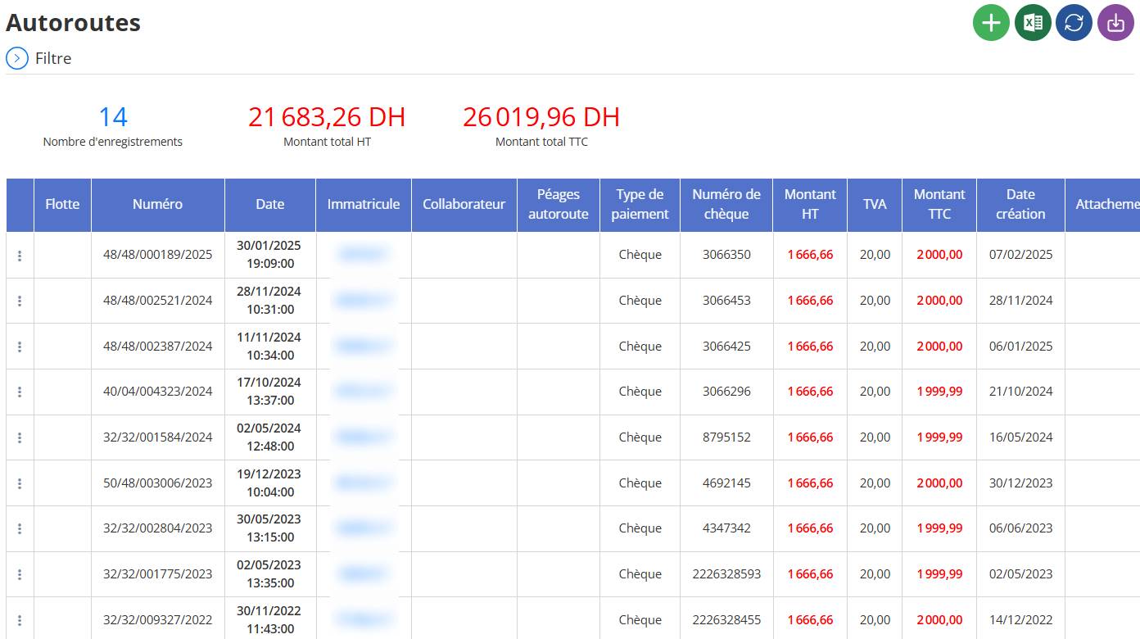Viewport: 1140px width, 639px height.
Task: Open row menu for 40/04/004323/2024
Action: [20, 392]
